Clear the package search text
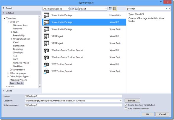This screenshot has height=120, width=174. (167, 9)
